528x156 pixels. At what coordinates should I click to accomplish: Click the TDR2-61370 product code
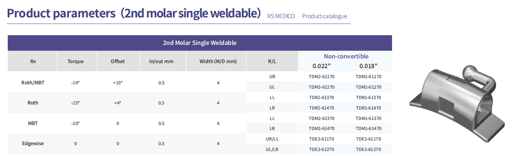coord(321,98)
